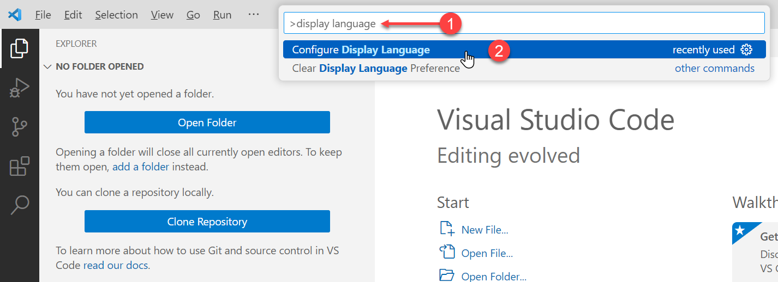
Task: Click the Open Folder button
Action: coord(207,122)
